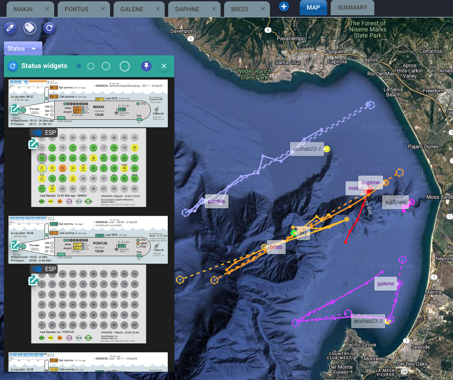Click the ecohab23-1 marker label
Viewport: 453px width, 380px height.
(x=307, y=149)
